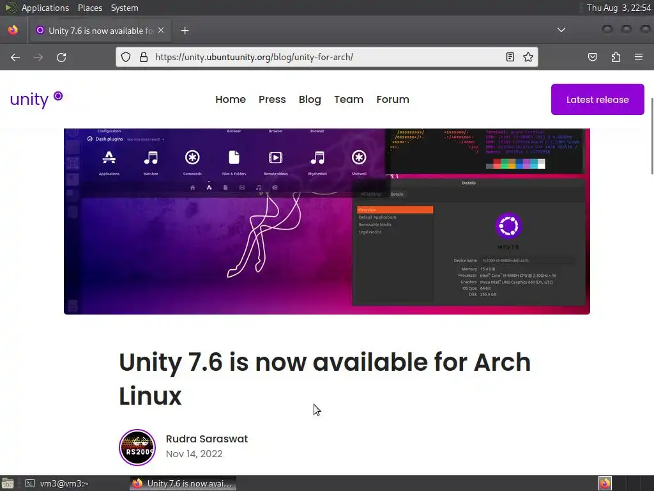Click the show desktop icon in bottom panel
Image resolution: width=654 pixels, height=491 pixels.
tap(8, 483)
